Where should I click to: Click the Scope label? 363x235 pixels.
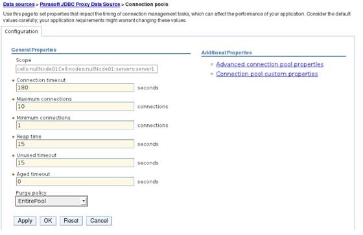23,60
